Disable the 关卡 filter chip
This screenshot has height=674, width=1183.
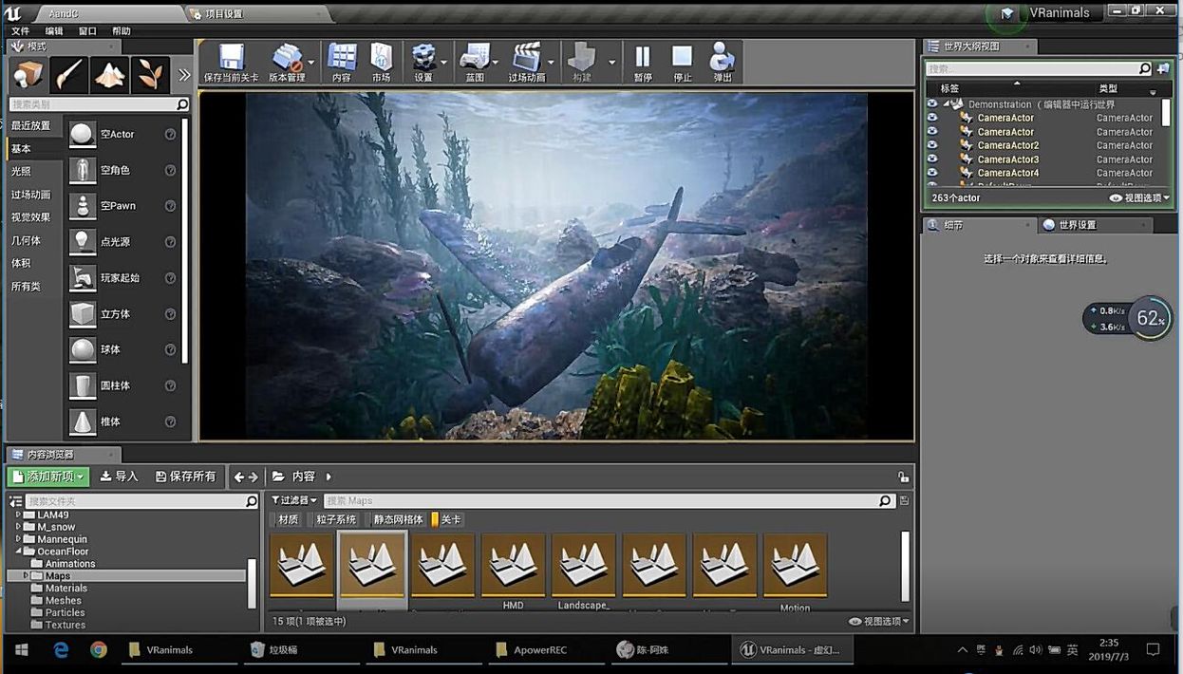[448, 519]
